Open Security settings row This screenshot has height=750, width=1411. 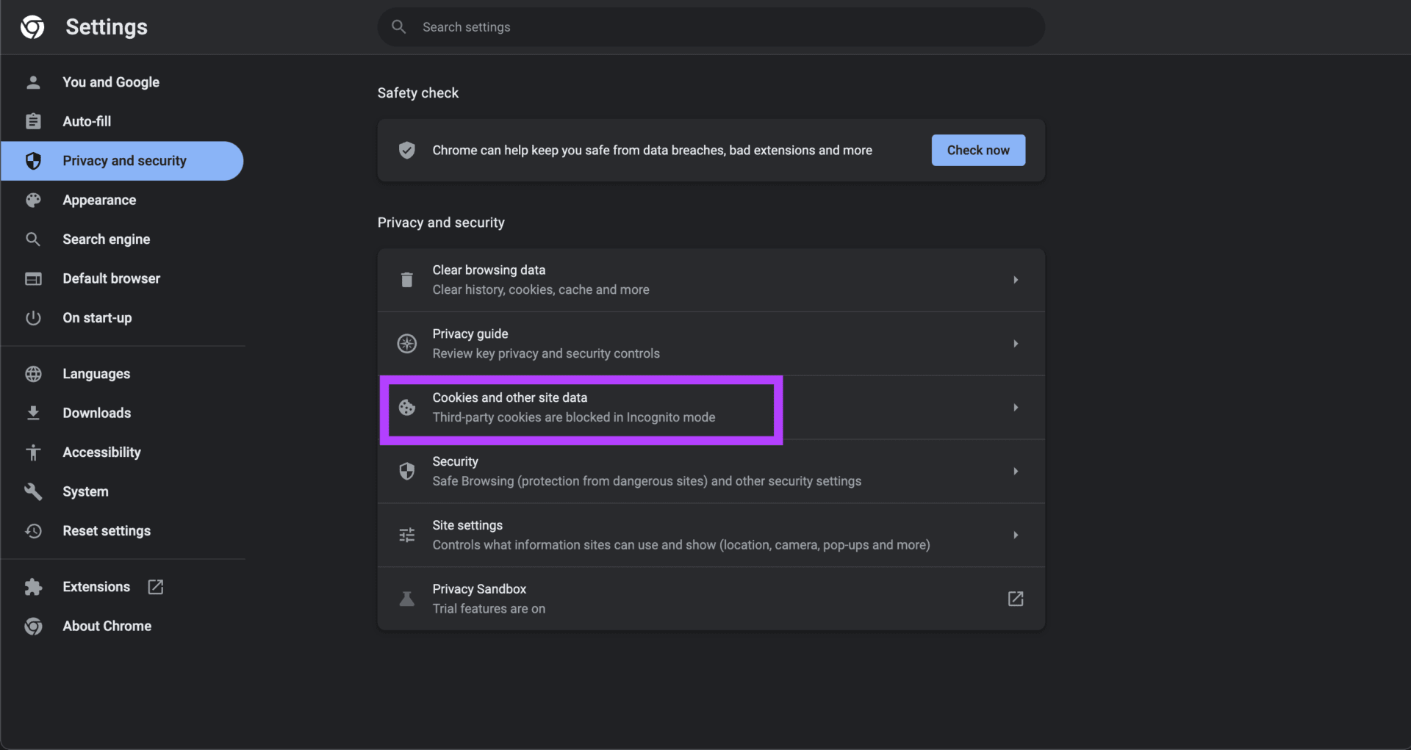[711, 472]
